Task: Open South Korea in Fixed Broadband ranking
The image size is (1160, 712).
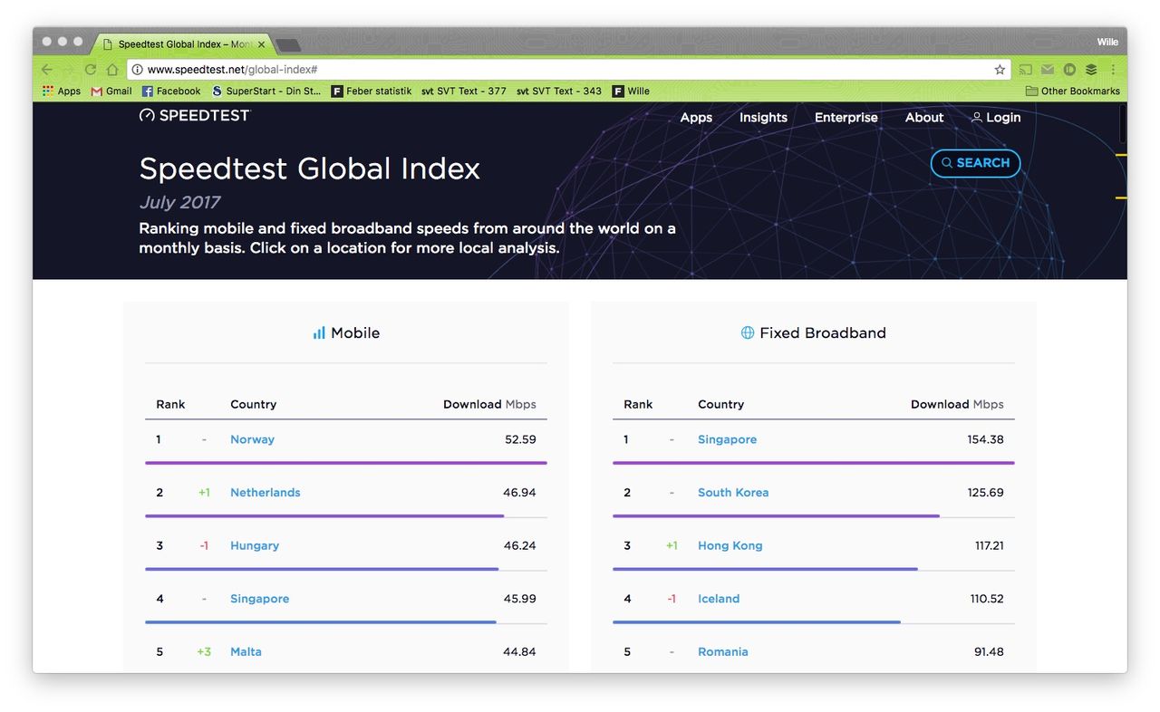Action: [x=733, y=493]
